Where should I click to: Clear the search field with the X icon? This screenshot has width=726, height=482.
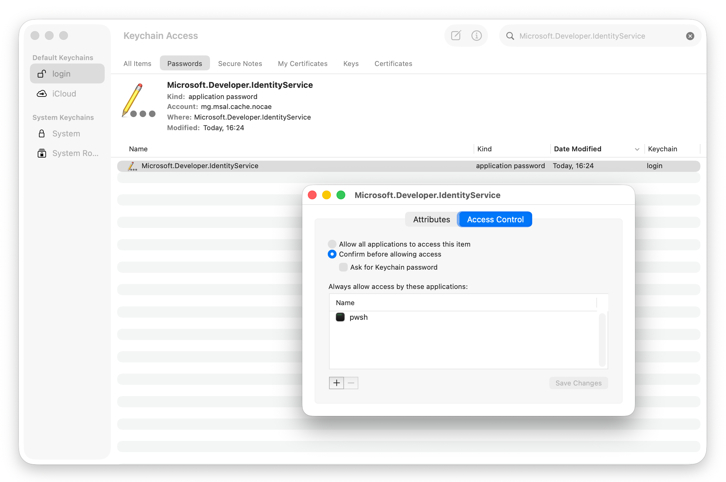tap(690, 36)
